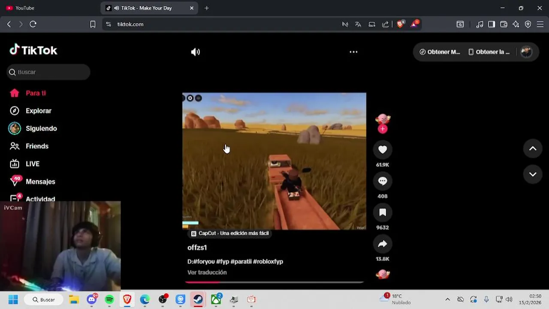Click the Roblox gameplay video to pause
This screenshot has height=309, width=549.
[274, 161]
